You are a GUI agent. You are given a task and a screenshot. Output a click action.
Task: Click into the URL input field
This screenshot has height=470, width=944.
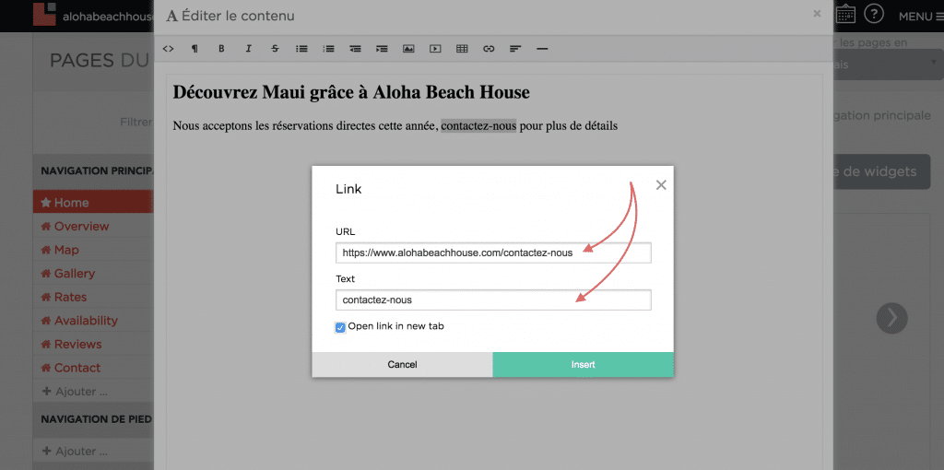(494, 253)
